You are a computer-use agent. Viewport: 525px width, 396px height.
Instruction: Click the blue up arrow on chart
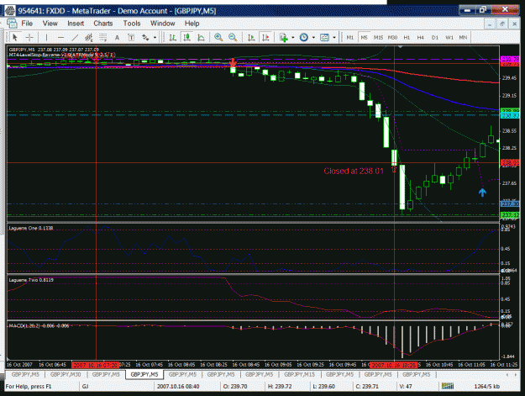(482, 193)
